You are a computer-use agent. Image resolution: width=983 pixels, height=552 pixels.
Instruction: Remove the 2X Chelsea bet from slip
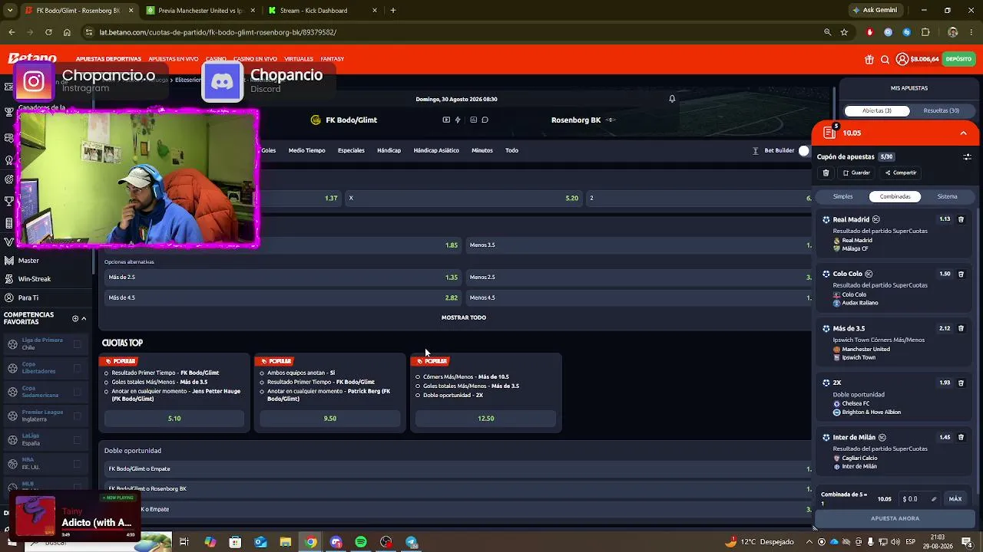click(x=961, y=383)
